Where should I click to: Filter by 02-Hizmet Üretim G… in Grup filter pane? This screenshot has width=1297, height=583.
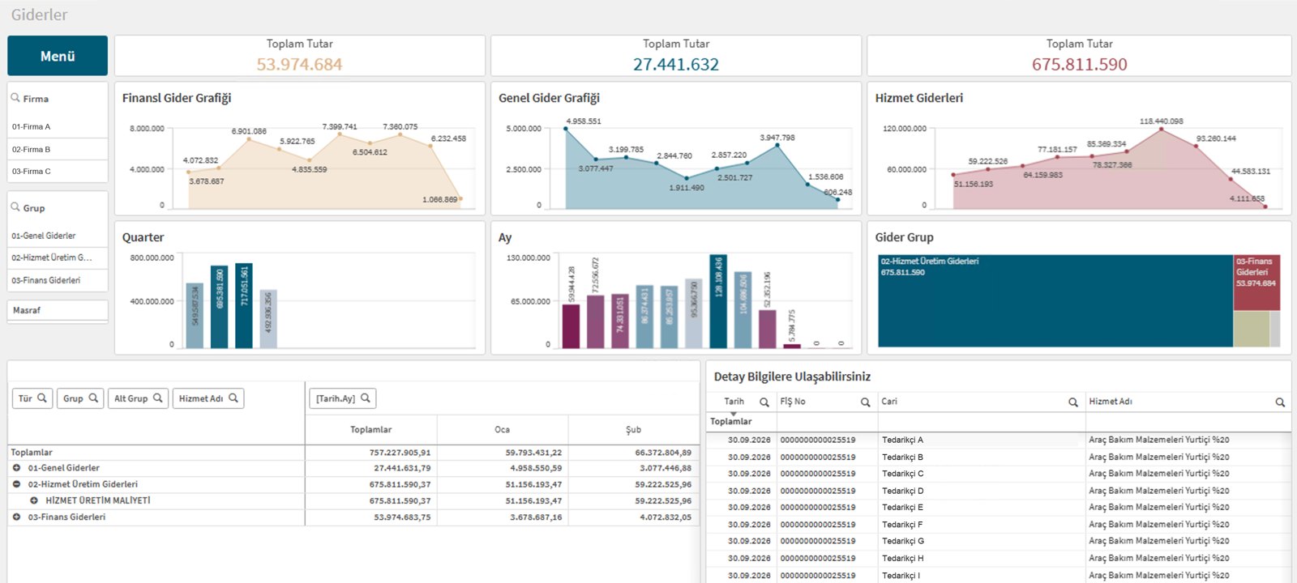pos(58,257)
